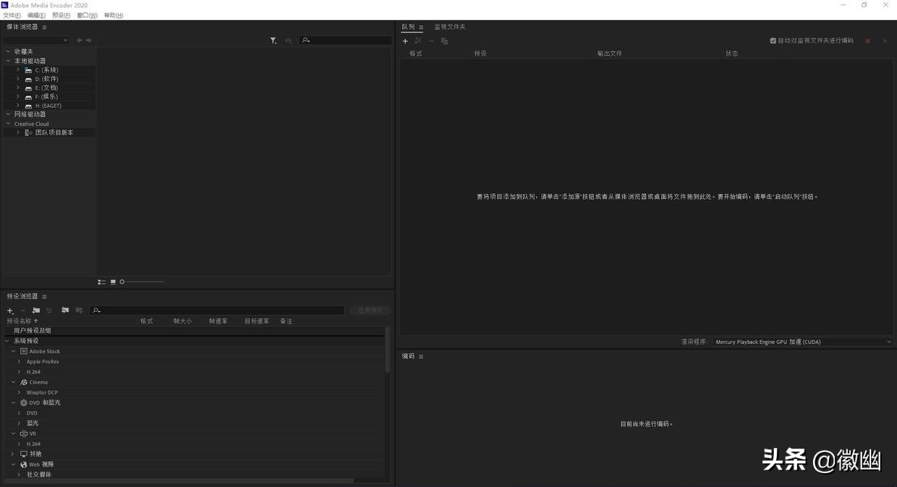Open the 渲染程序 Mercury Playback Engine dropdown

point(803,342)
